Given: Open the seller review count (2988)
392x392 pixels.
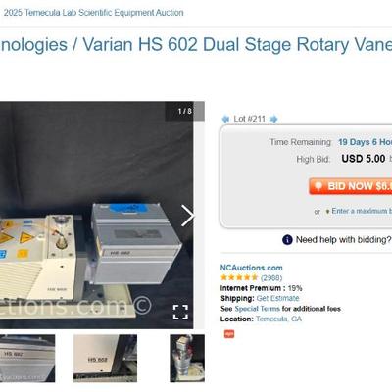Looking at the screenshot, I should click(x=271, y=278).
